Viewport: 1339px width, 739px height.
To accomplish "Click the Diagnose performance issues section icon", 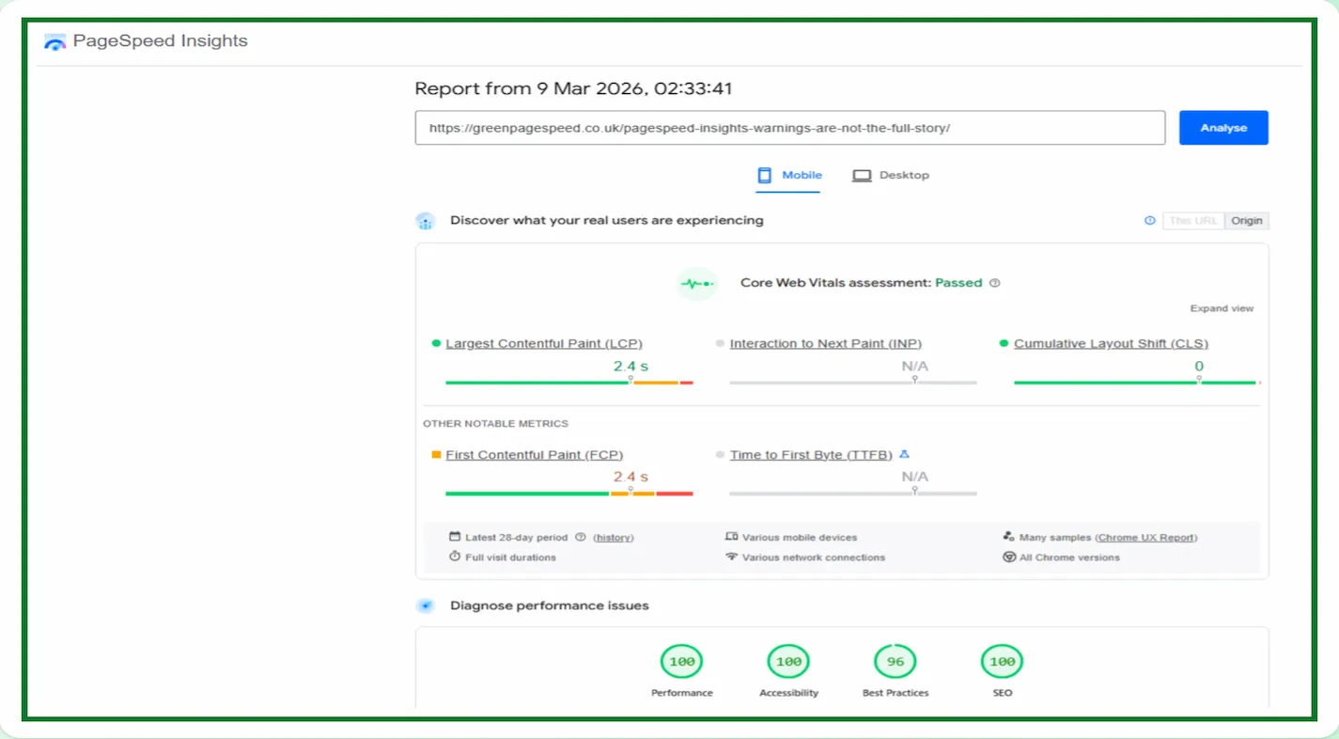I will tap(426, 606).
